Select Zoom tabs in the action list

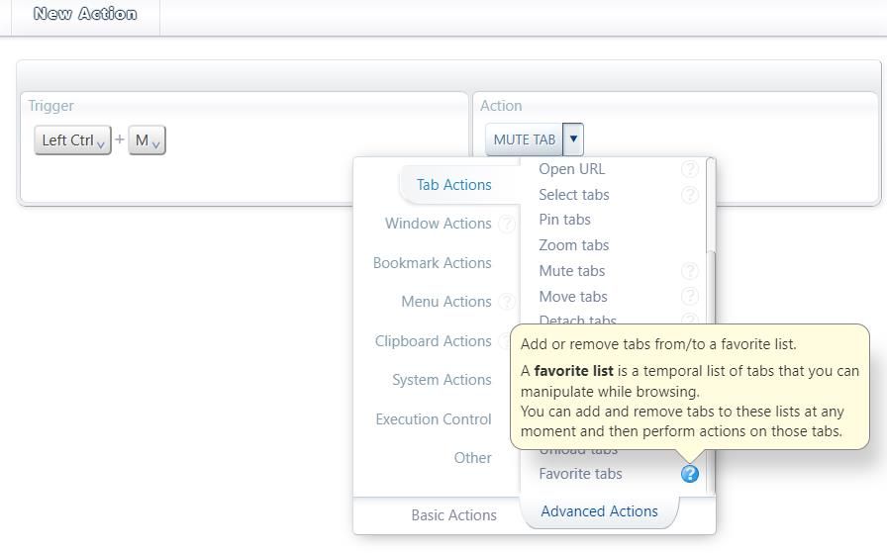pyautogui.click(x=573, y=245)
